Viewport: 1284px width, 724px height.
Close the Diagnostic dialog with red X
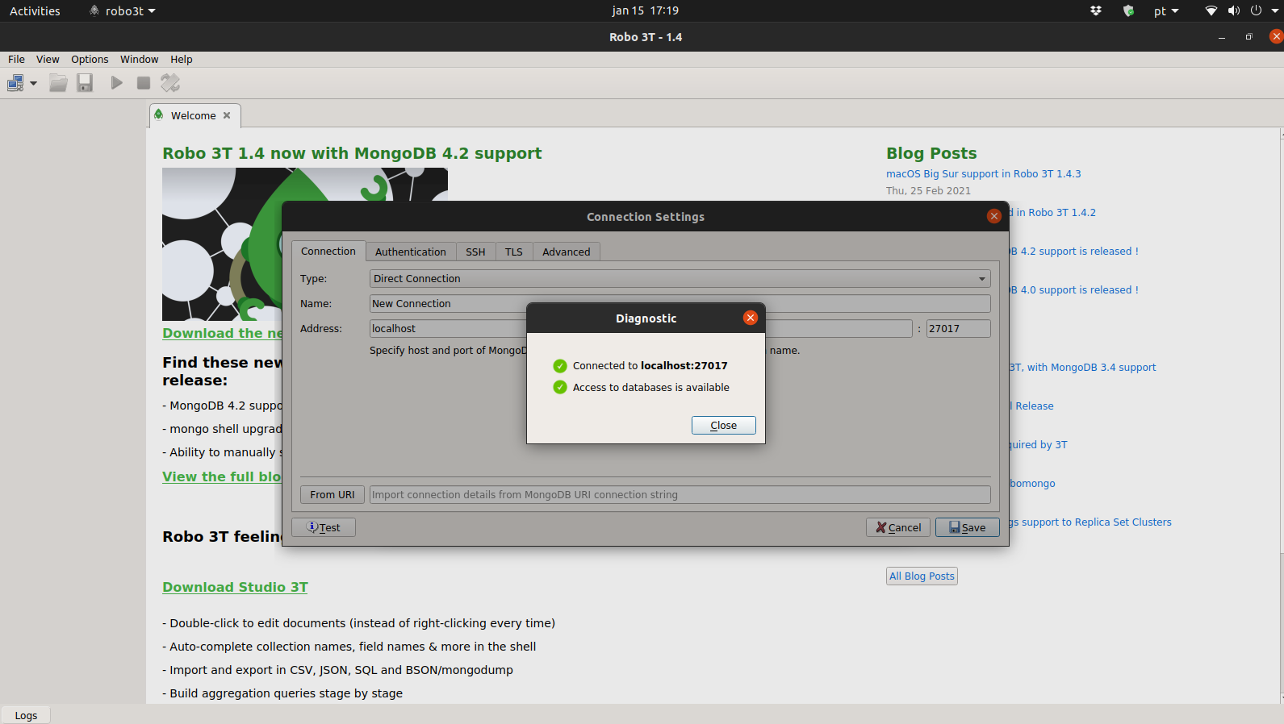751,318
